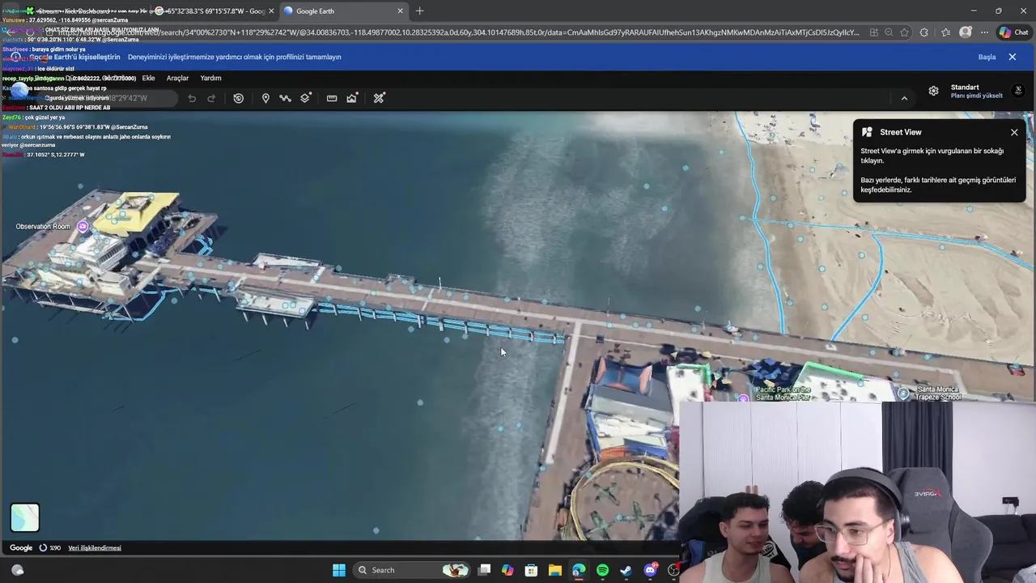This screenshot has width=1036, height=583.
Task: Open the browser profile avatar
Action: point(965,32)
